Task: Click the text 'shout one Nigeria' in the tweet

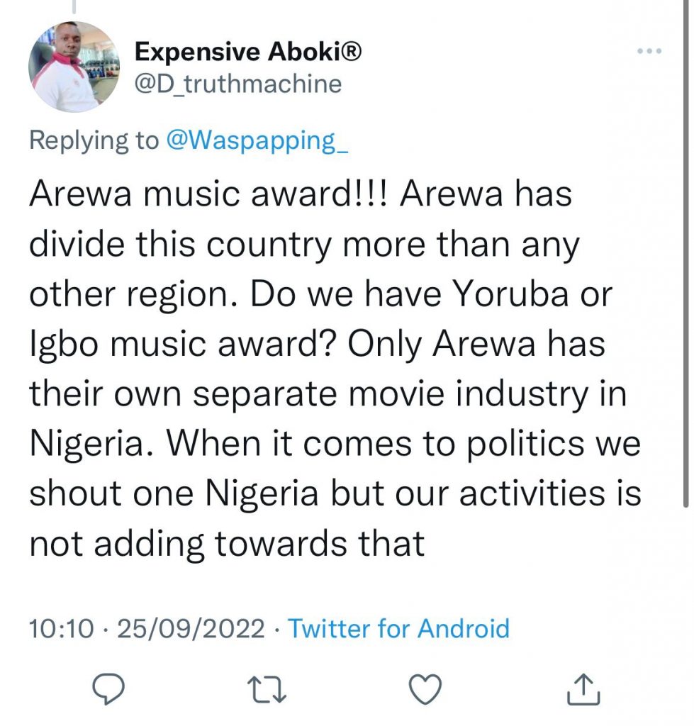Action: tap(173, 493)
